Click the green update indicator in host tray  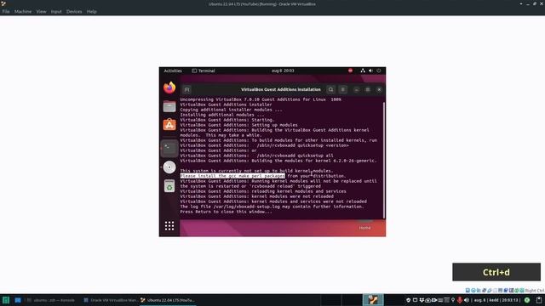pos(527,300)
